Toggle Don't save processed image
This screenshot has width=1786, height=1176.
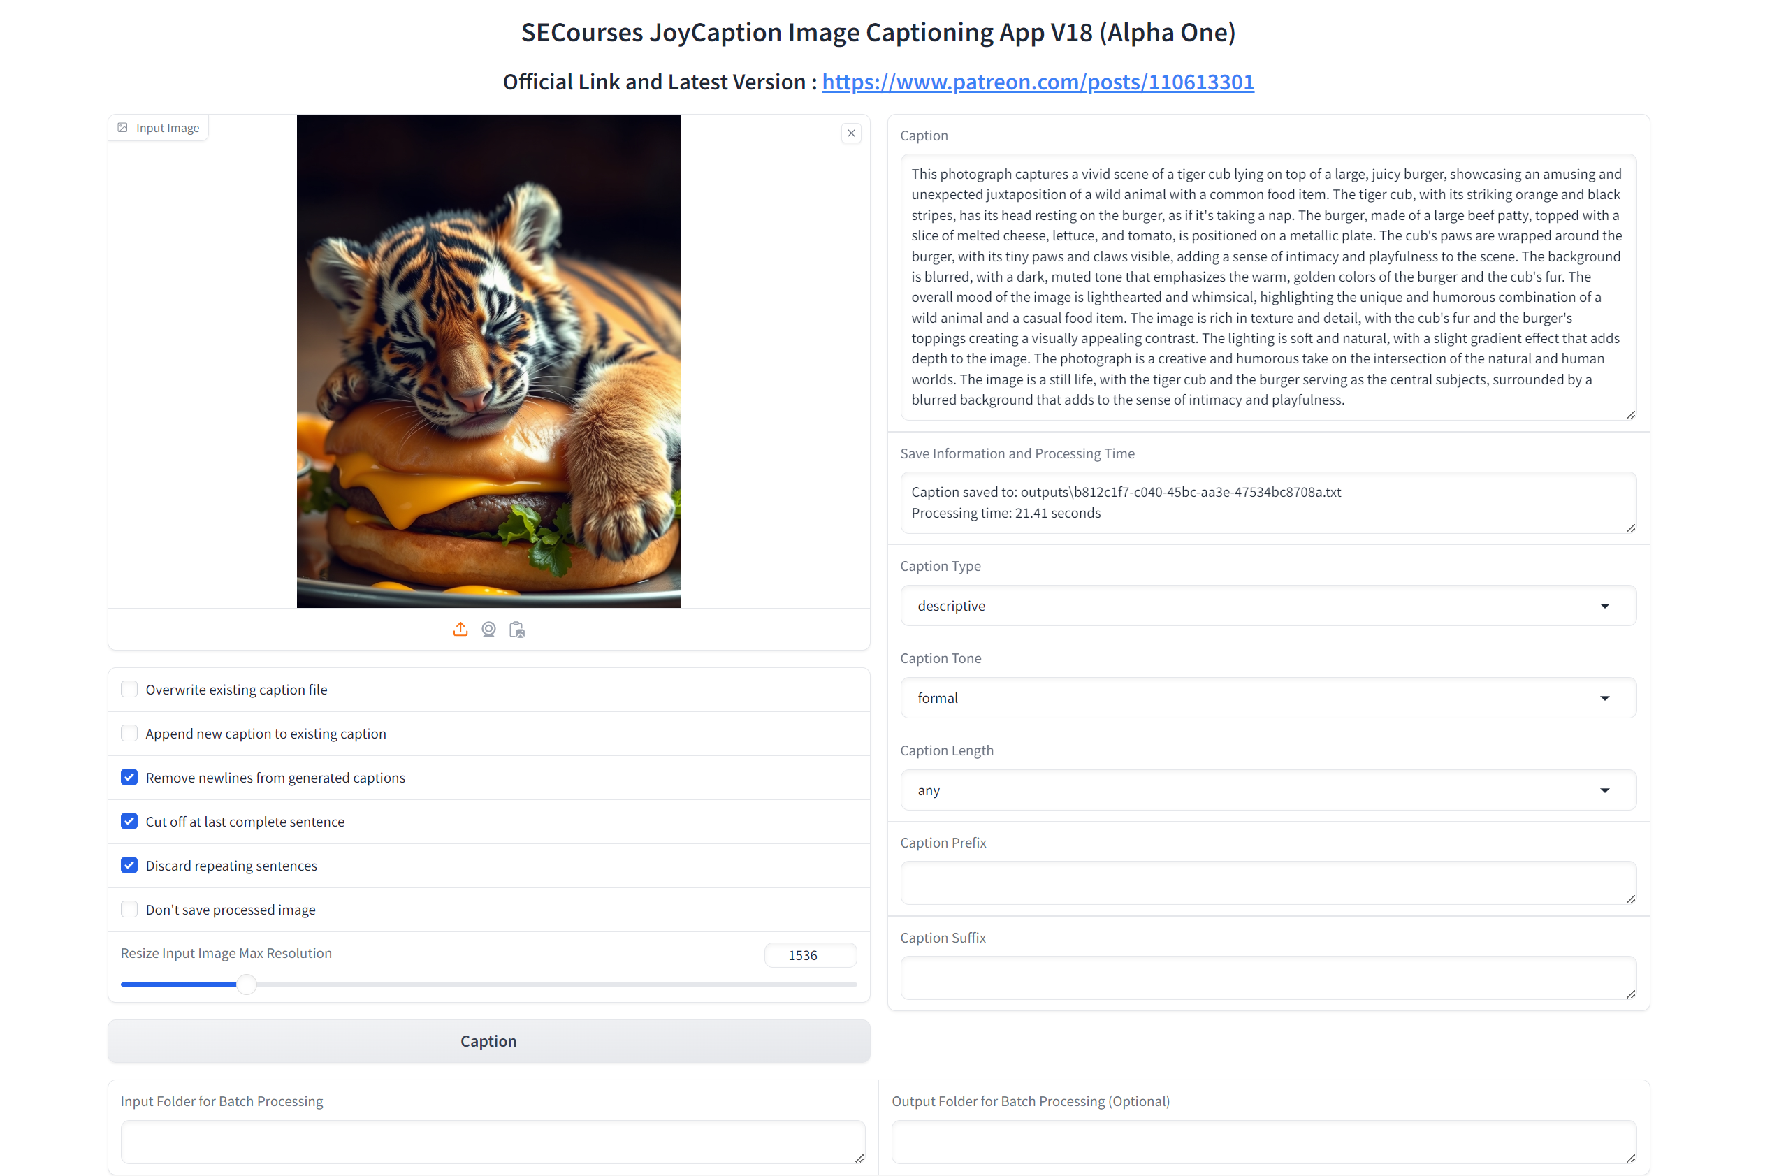[x=129, y=909]
